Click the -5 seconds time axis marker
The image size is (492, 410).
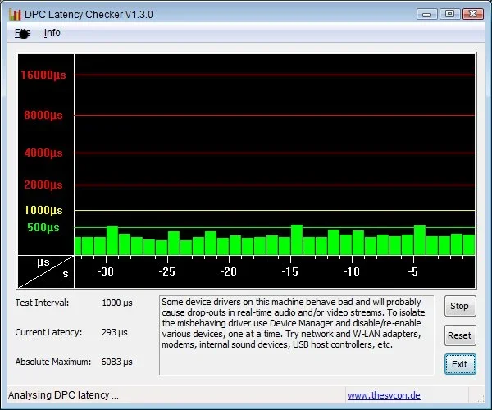413,271
